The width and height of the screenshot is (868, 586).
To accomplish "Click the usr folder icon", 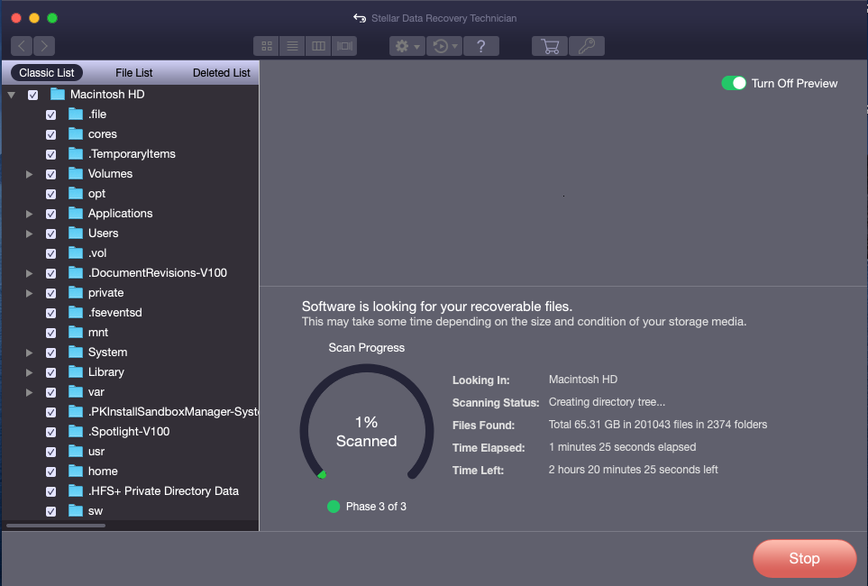I will (x=76, y=452).
